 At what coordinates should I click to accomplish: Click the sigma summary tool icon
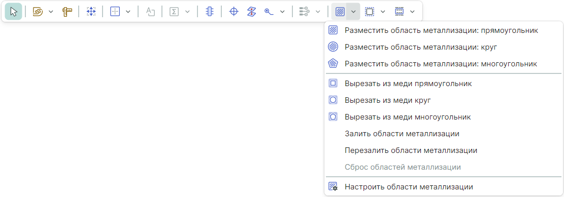(x=174, y=12)
